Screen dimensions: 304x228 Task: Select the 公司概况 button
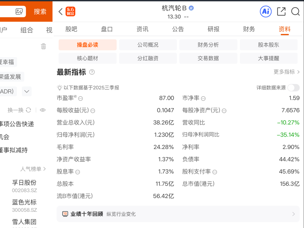(x=148, y=45)
